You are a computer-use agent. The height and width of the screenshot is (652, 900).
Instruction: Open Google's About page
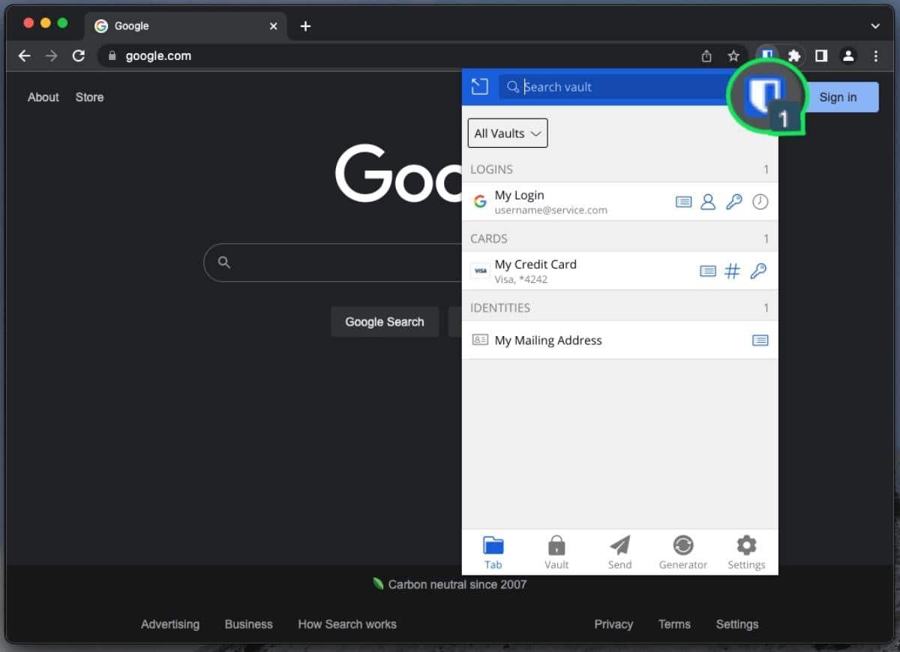pos(43,97)
